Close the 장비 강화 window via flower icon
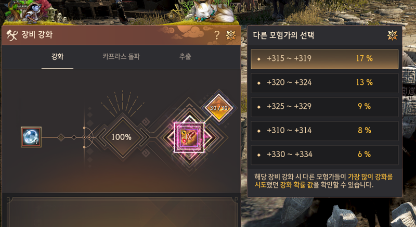Screen dimensions: 416x227 pos(230,35)
